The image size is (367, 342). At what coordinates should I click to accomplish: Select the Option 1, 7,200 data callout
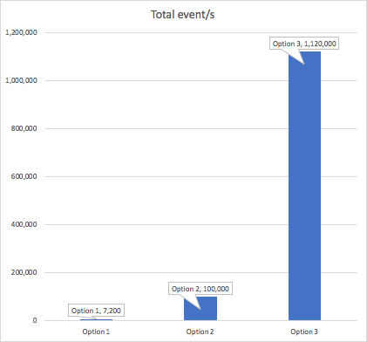click(96, 311)
